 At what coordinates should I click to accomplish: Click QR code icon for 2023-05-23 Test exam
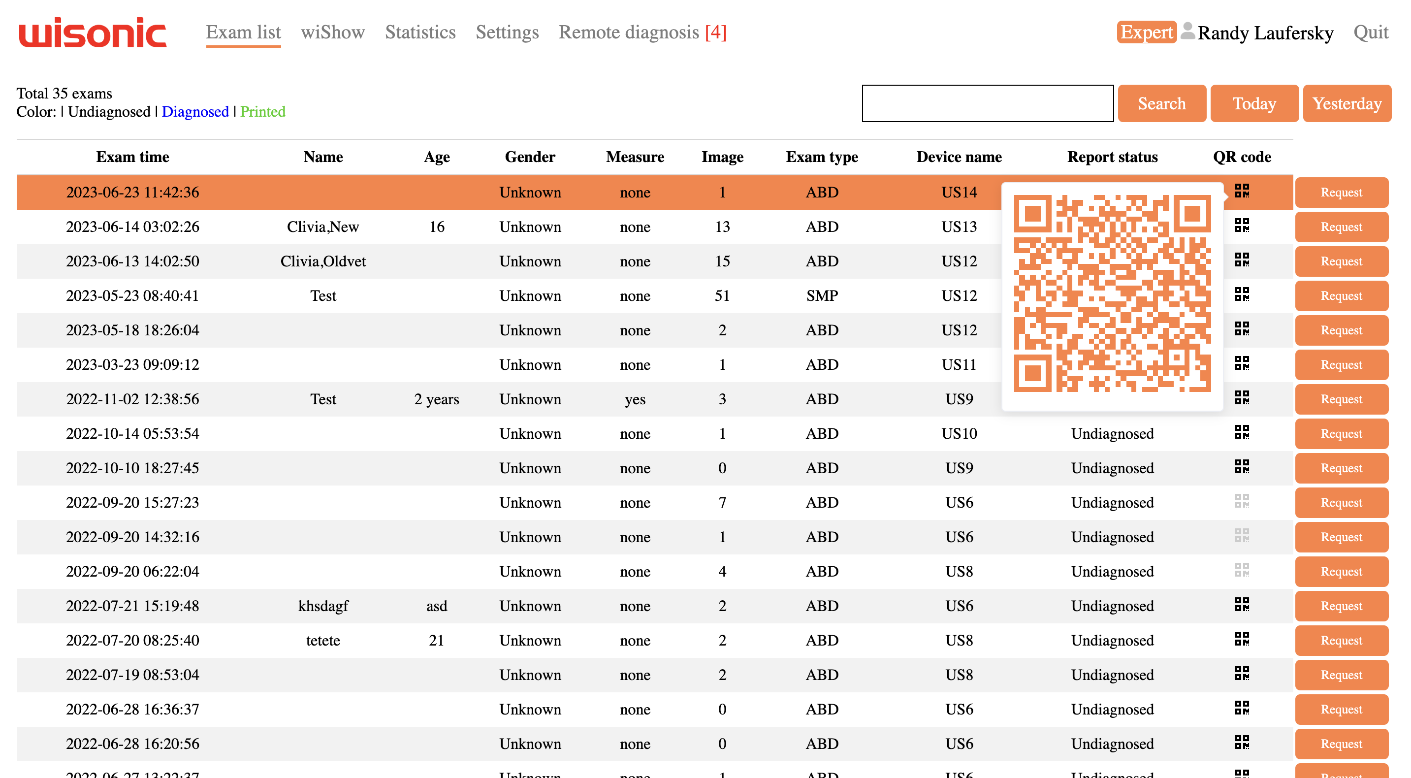1241,294
